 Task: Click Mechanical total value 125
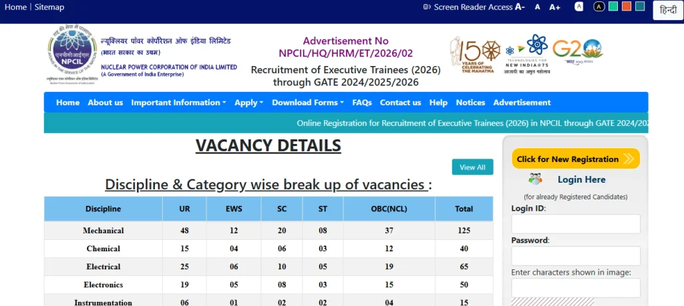(464, 231)
